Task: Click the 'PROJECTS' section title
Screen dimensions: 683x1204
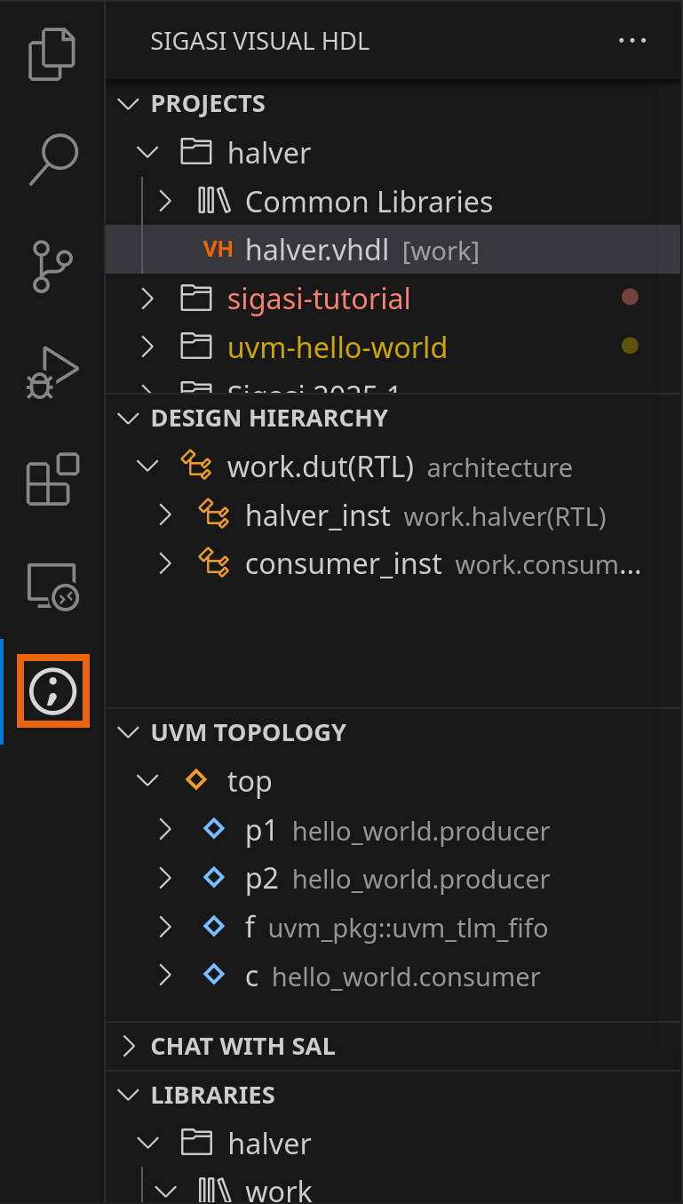Action: click(x=208, y=104)
